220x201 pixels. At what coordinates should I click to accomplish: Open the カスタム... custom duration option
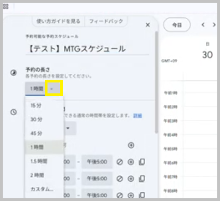[x=44, y=189]
